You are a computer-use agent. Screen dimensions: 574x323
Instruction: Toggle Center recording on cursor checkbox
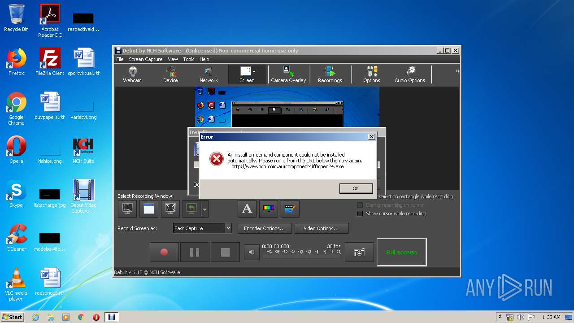tap(360, 205)
